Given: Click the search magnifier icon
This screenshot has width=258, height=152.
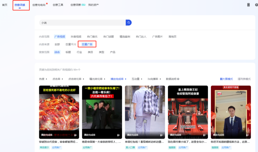Looking at the screenshot, I should click(x=129, y=22).
